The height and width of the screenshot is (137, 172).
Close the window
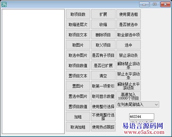165,4
